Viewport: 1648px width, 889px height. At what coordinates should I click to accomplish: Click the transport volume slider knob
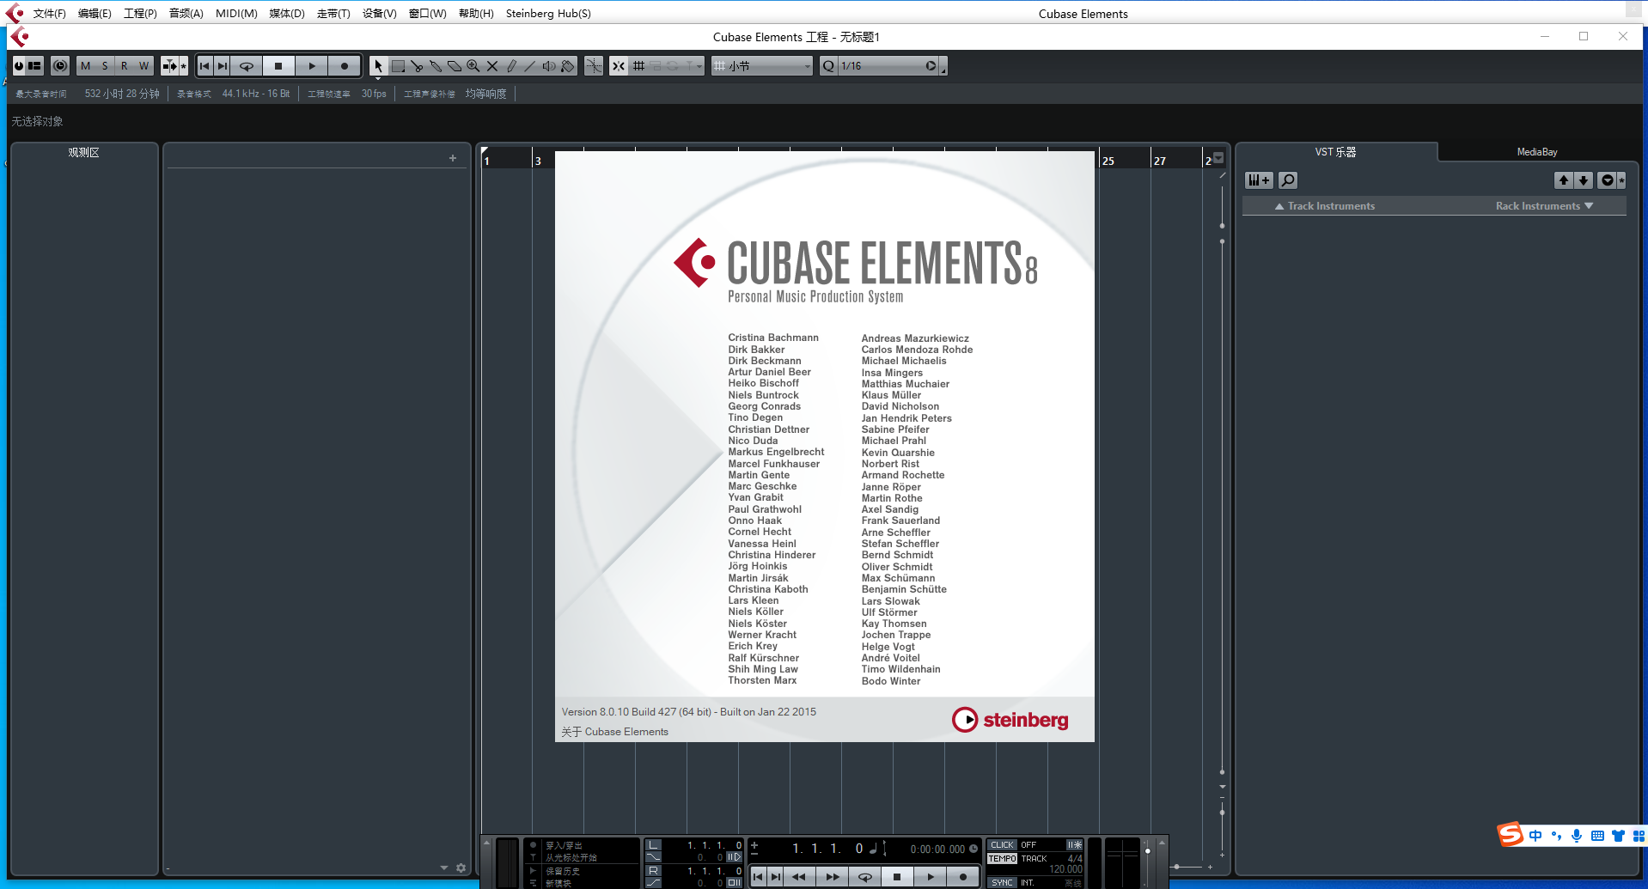point(1147,851)
